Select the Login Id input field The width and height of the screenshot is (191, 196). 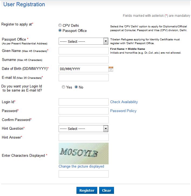[x=83, y=102]
